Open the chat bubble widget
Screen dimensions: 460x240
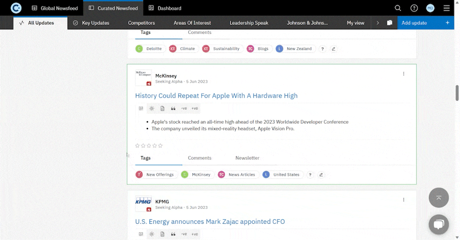click(x=438, y=224)
